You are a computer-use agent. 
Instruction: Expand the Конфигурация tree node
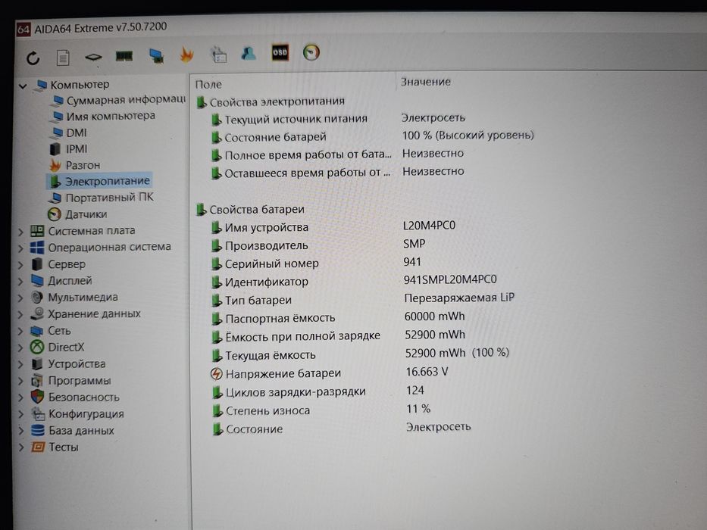[20, 414]
